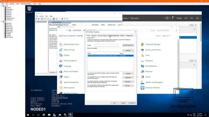Open the Control Panel address bar dropdown
This screenshot has width=209, height=117.
pyautogui.click(x=151, y=31)
